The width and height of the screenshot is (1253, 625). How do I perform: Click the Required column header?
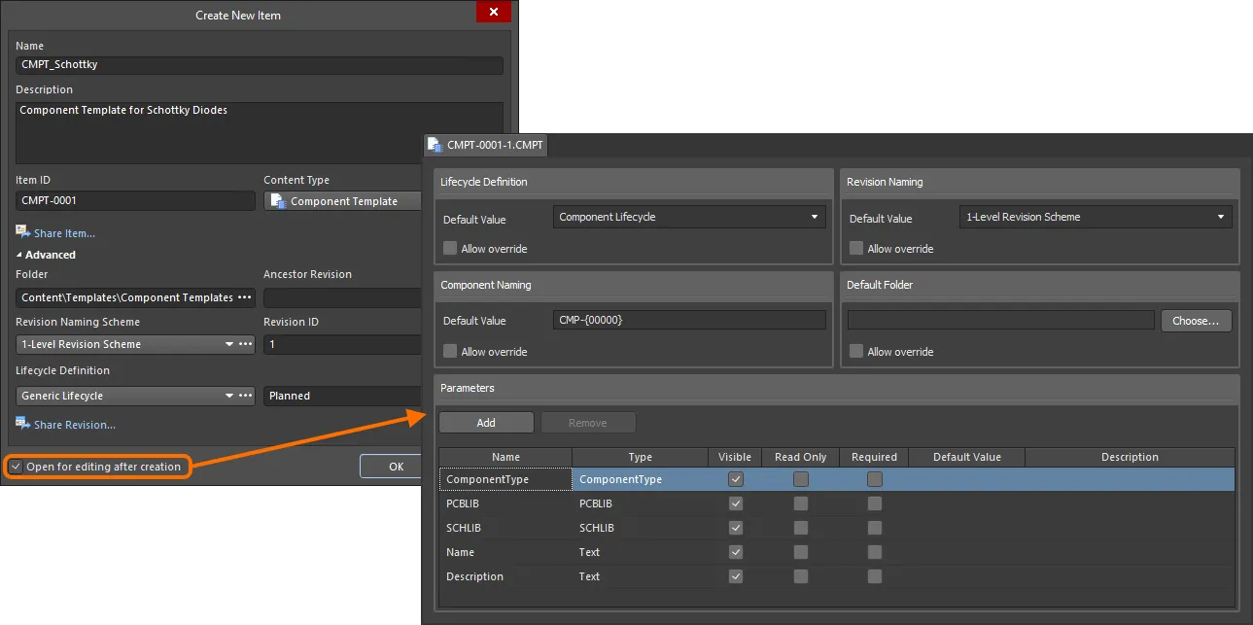874,457
